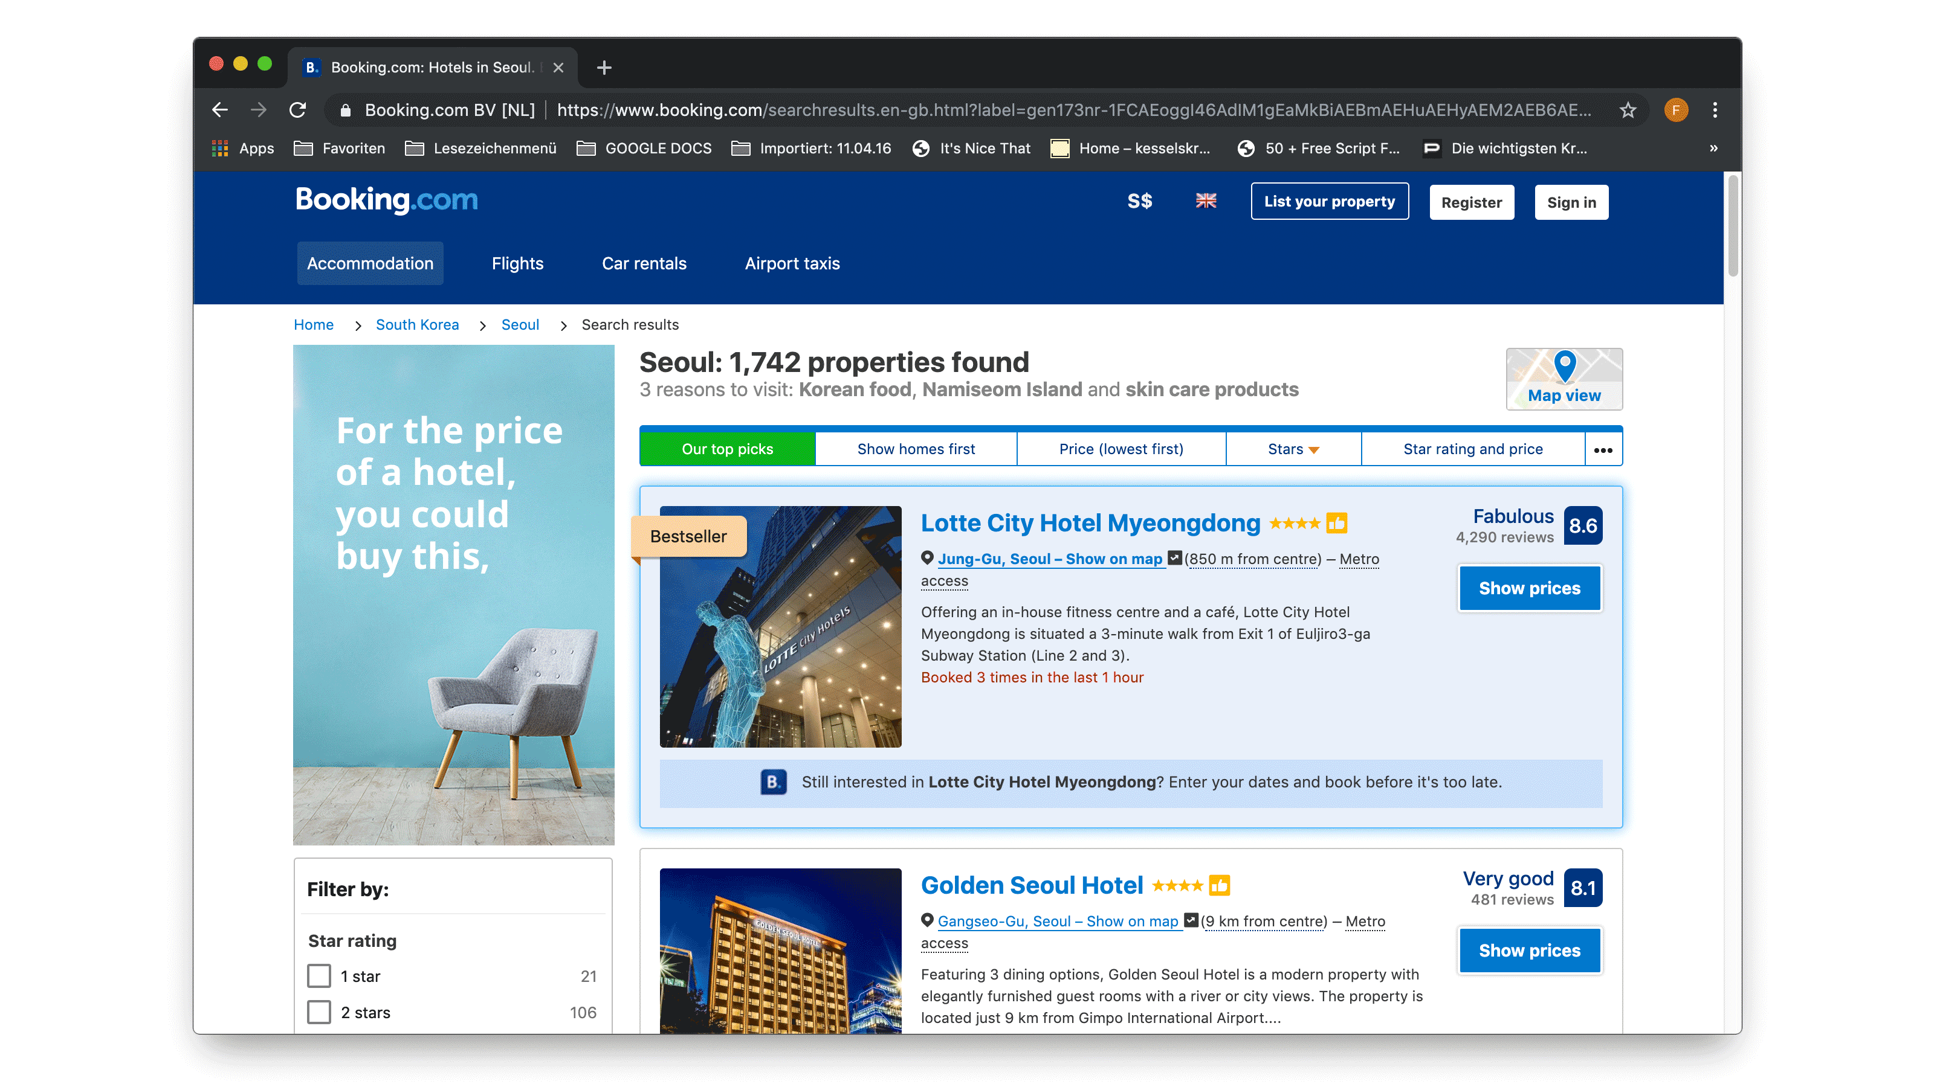This screenshot has width=1934, height=1087.
Task: Click 8.1 review score badge
Action: coord(1583,888)
